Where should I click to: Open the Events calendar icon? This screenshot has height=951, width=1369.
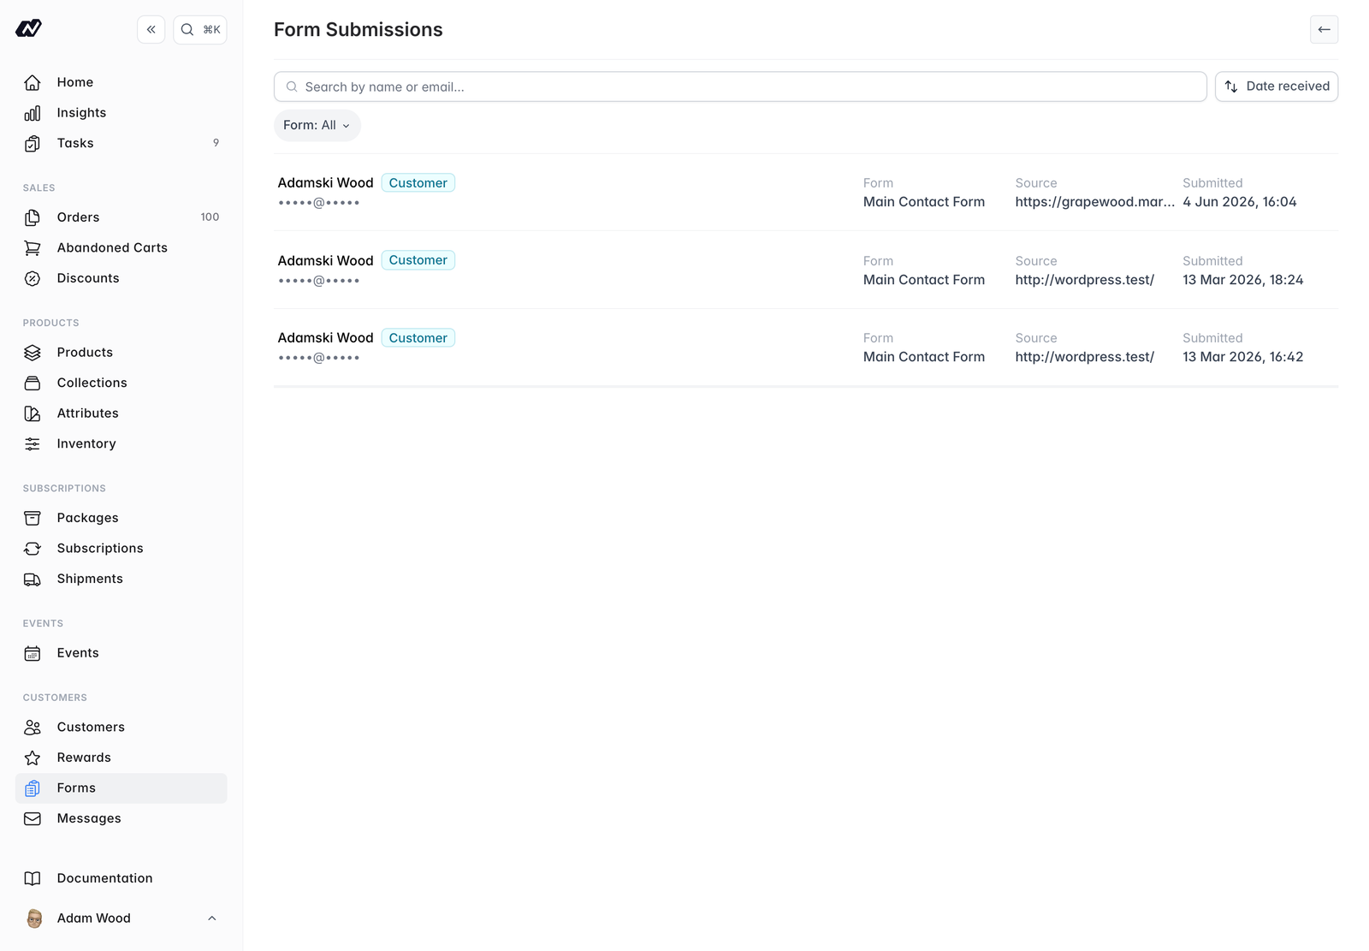[33, 653]
